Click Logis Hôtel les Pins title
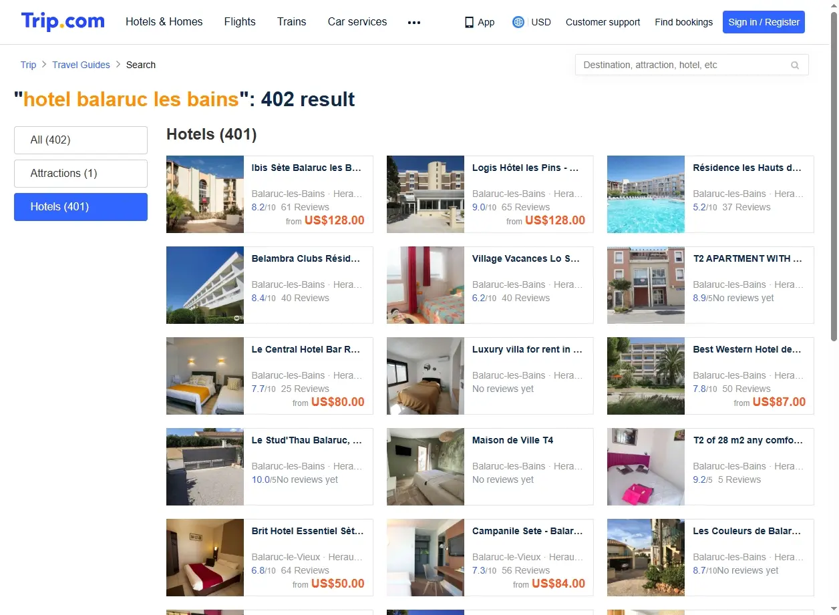This screenshot has width=839, height=615. (526, 168)
